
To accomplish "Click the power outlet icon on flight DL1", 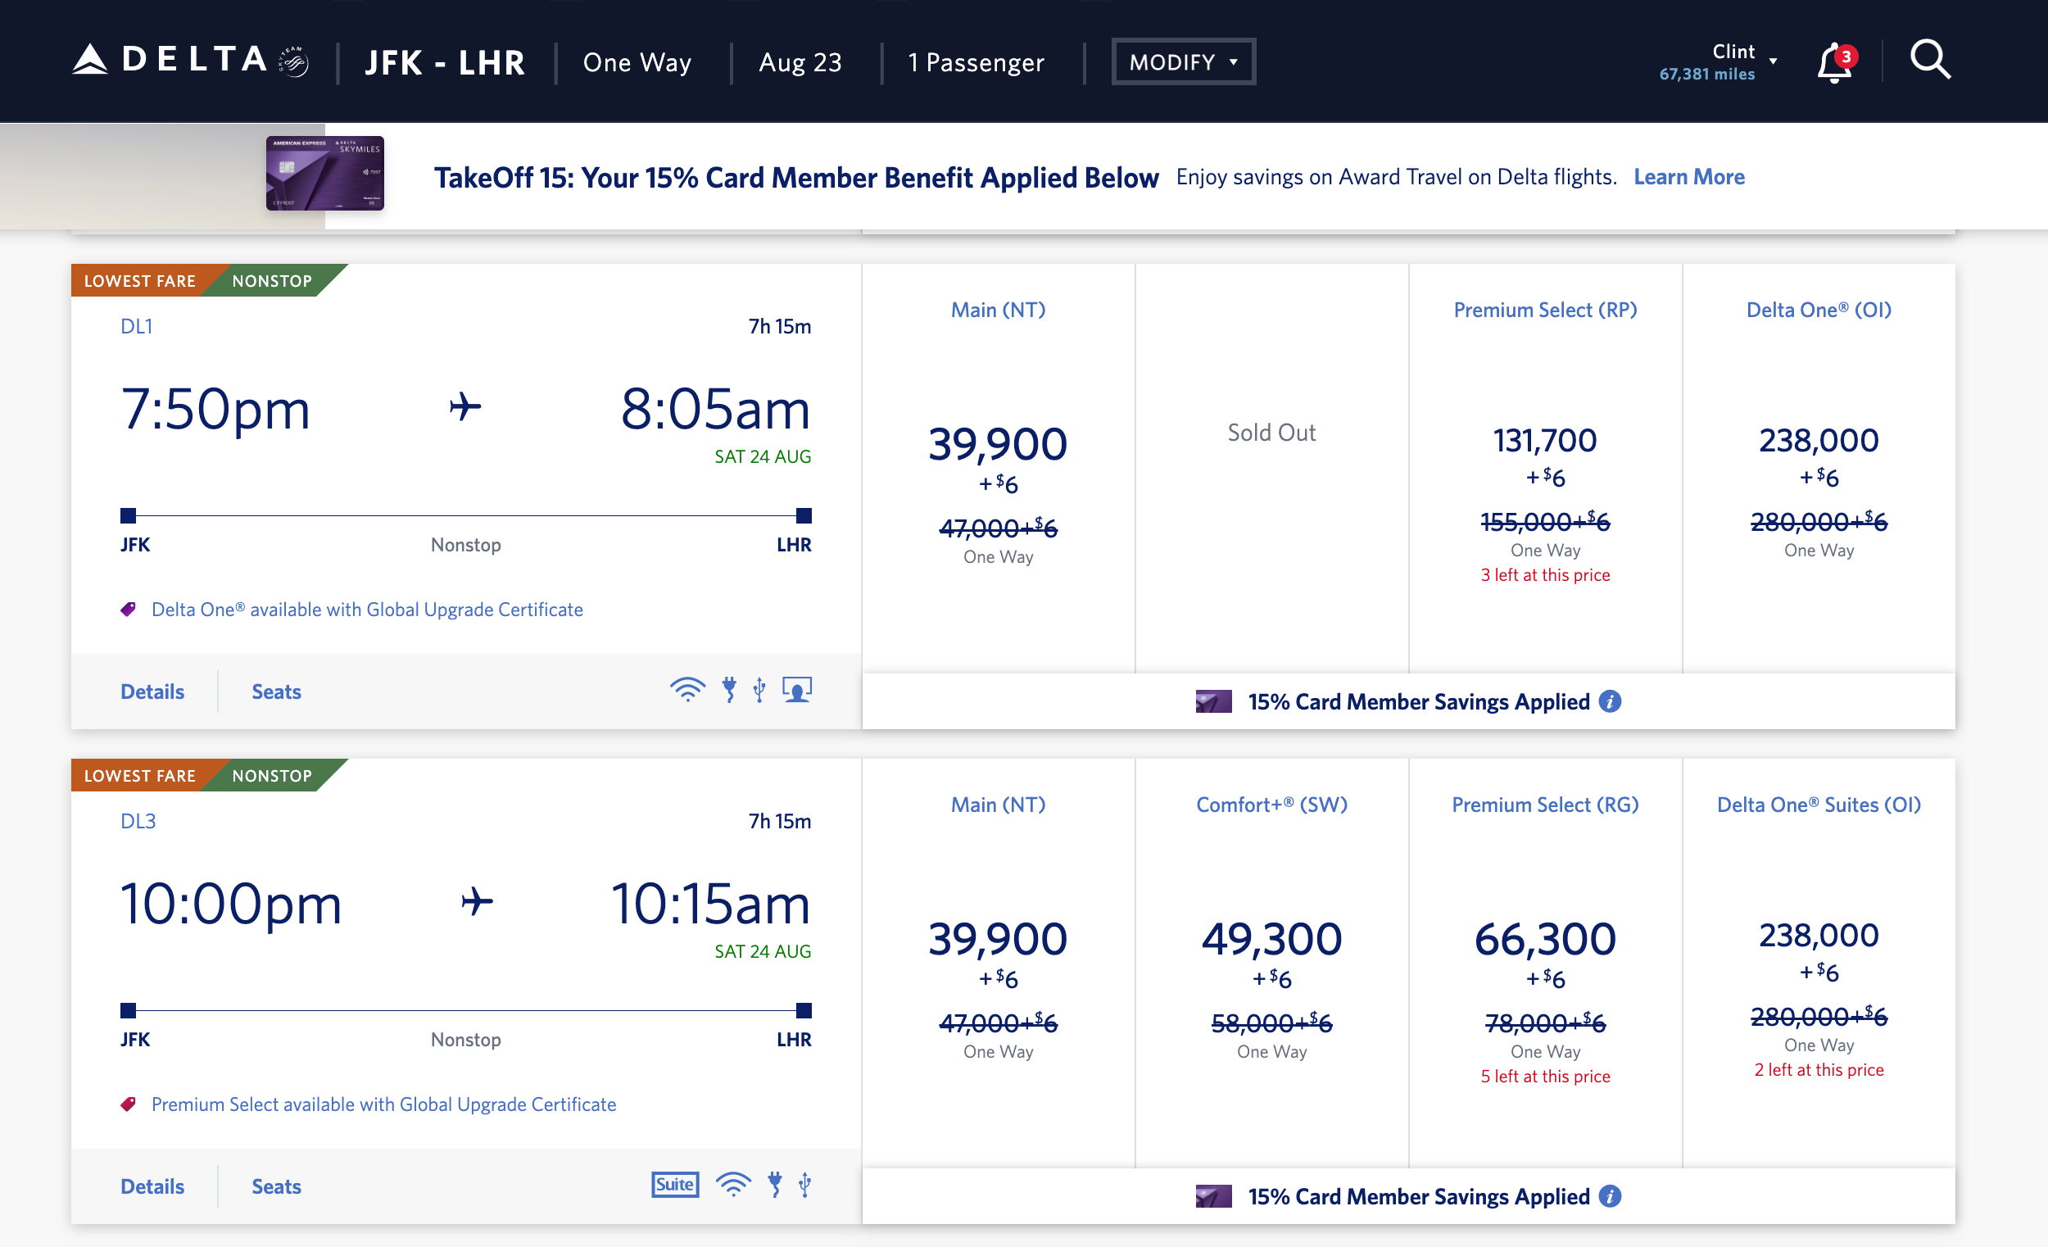I will [x=729, y=688].
